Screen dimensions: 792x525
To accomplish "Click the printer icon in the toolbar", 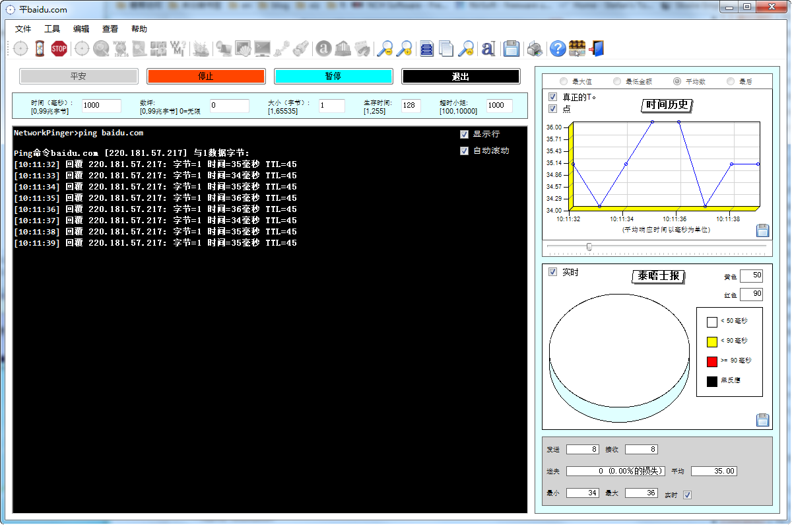I will point(535,48).
